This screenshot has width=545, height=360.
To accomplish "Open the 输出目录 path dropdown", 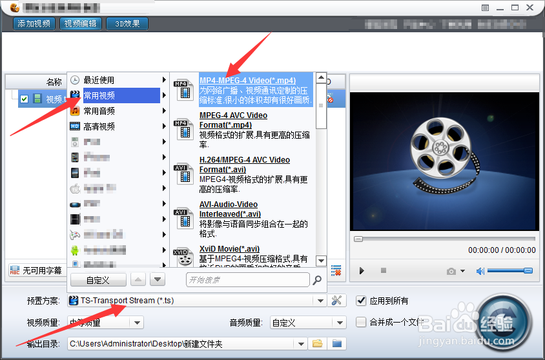I will click(x=301, y=344).
